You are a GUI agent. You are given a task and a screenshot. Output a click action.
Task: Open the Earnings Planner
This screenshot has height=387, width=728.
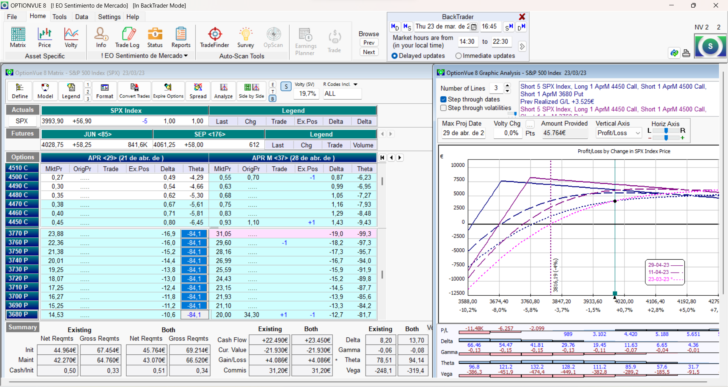(x=305, y=42)
